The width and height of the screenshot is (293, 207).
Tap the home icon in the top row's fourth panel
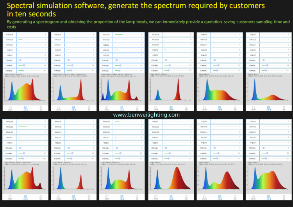(x=156, y=107)
